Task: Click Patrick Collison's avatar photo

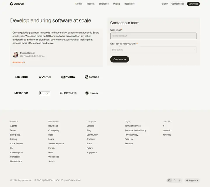Action: pyautogui.click(x=15, y=55)
